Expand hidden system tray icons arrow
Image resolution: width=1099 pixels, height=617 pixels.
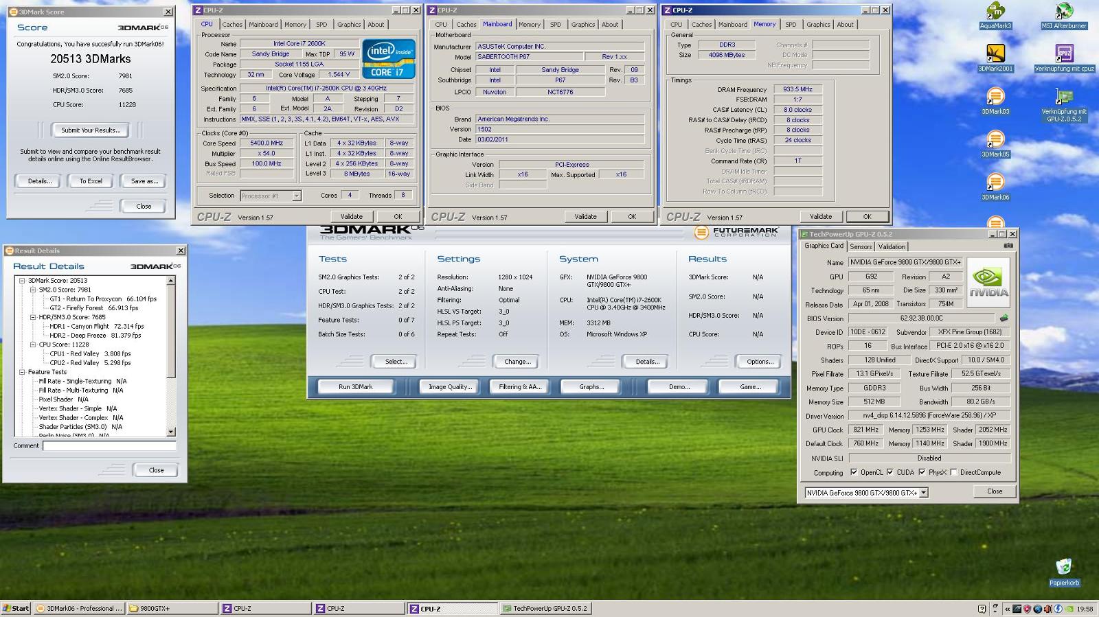pos(1008,609)
